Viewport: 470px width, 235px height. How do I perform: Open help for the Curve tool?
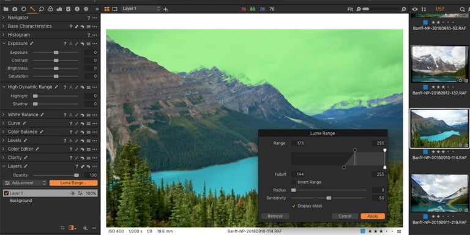coord(71,124)
